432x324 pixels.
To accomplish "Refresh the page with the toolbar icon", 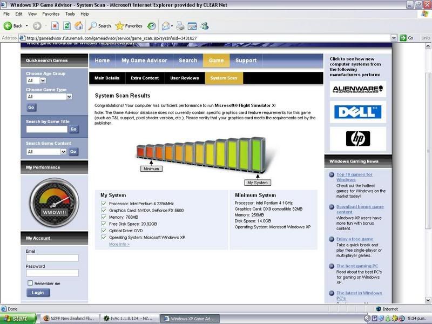I will [x=66, y=26].
